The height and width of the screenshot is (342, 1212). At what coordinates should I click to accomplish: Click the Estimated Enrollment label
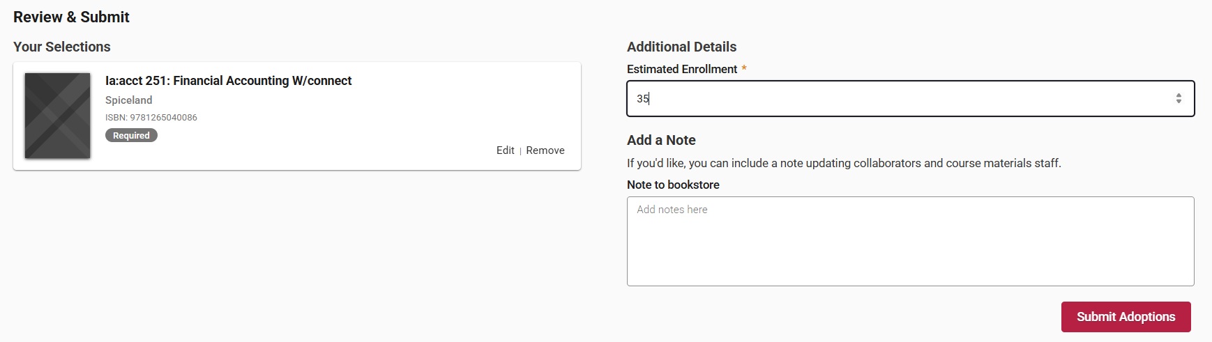681,69
